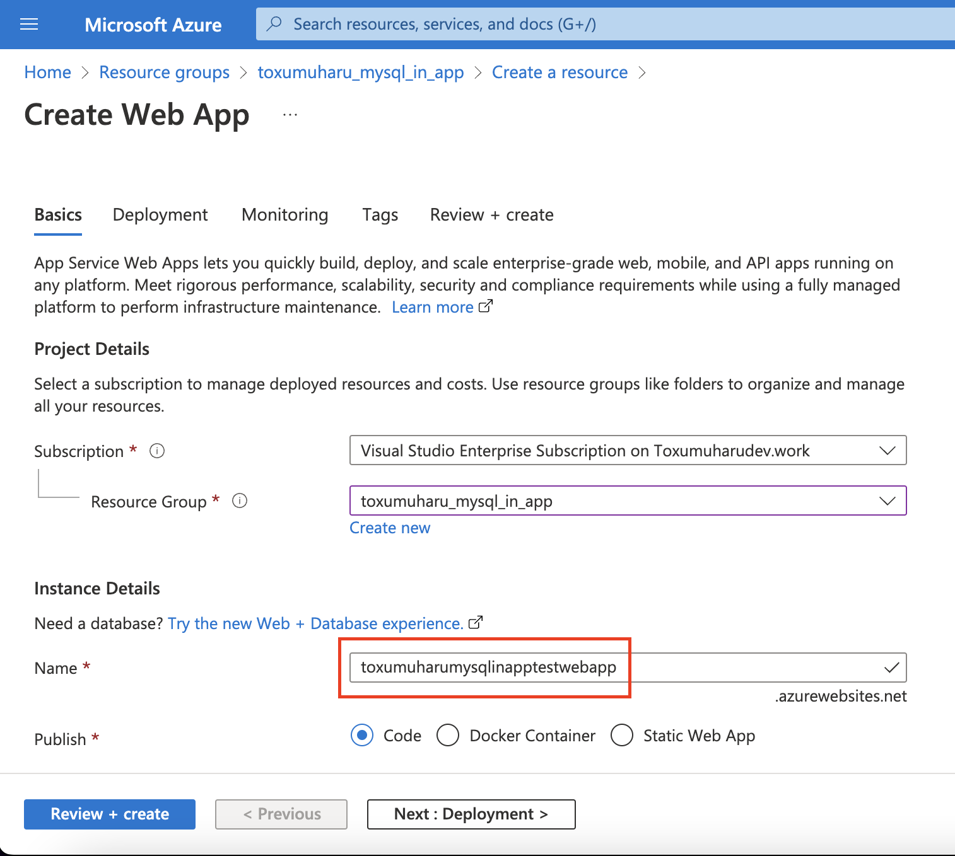
Task: Click the ellipsis next to Create Web App title
Action: pyautogui.click(x=290, y=114)
